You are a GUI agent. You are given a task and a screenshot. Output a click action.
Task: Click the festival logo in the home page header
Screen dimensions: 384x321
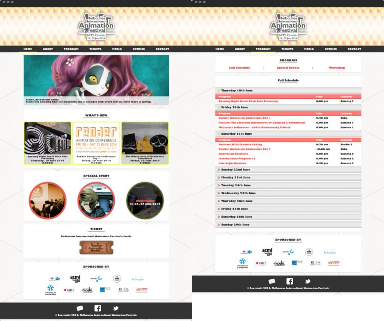pyautogui.click(x=96, y=26)
